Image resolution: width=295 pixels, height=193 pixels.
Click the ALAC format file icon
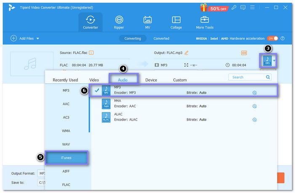[106, 118]
